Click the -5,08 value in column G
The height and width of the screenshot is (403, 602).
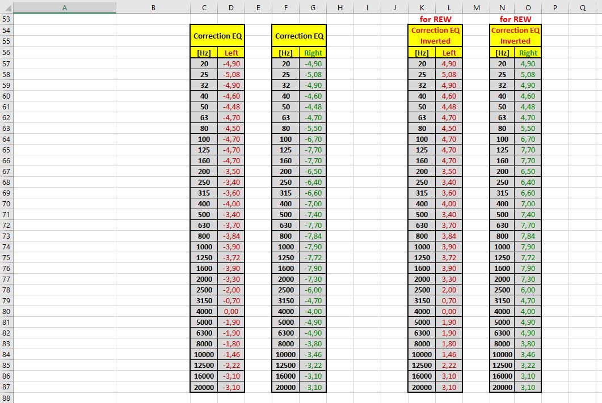pos(313,74)
